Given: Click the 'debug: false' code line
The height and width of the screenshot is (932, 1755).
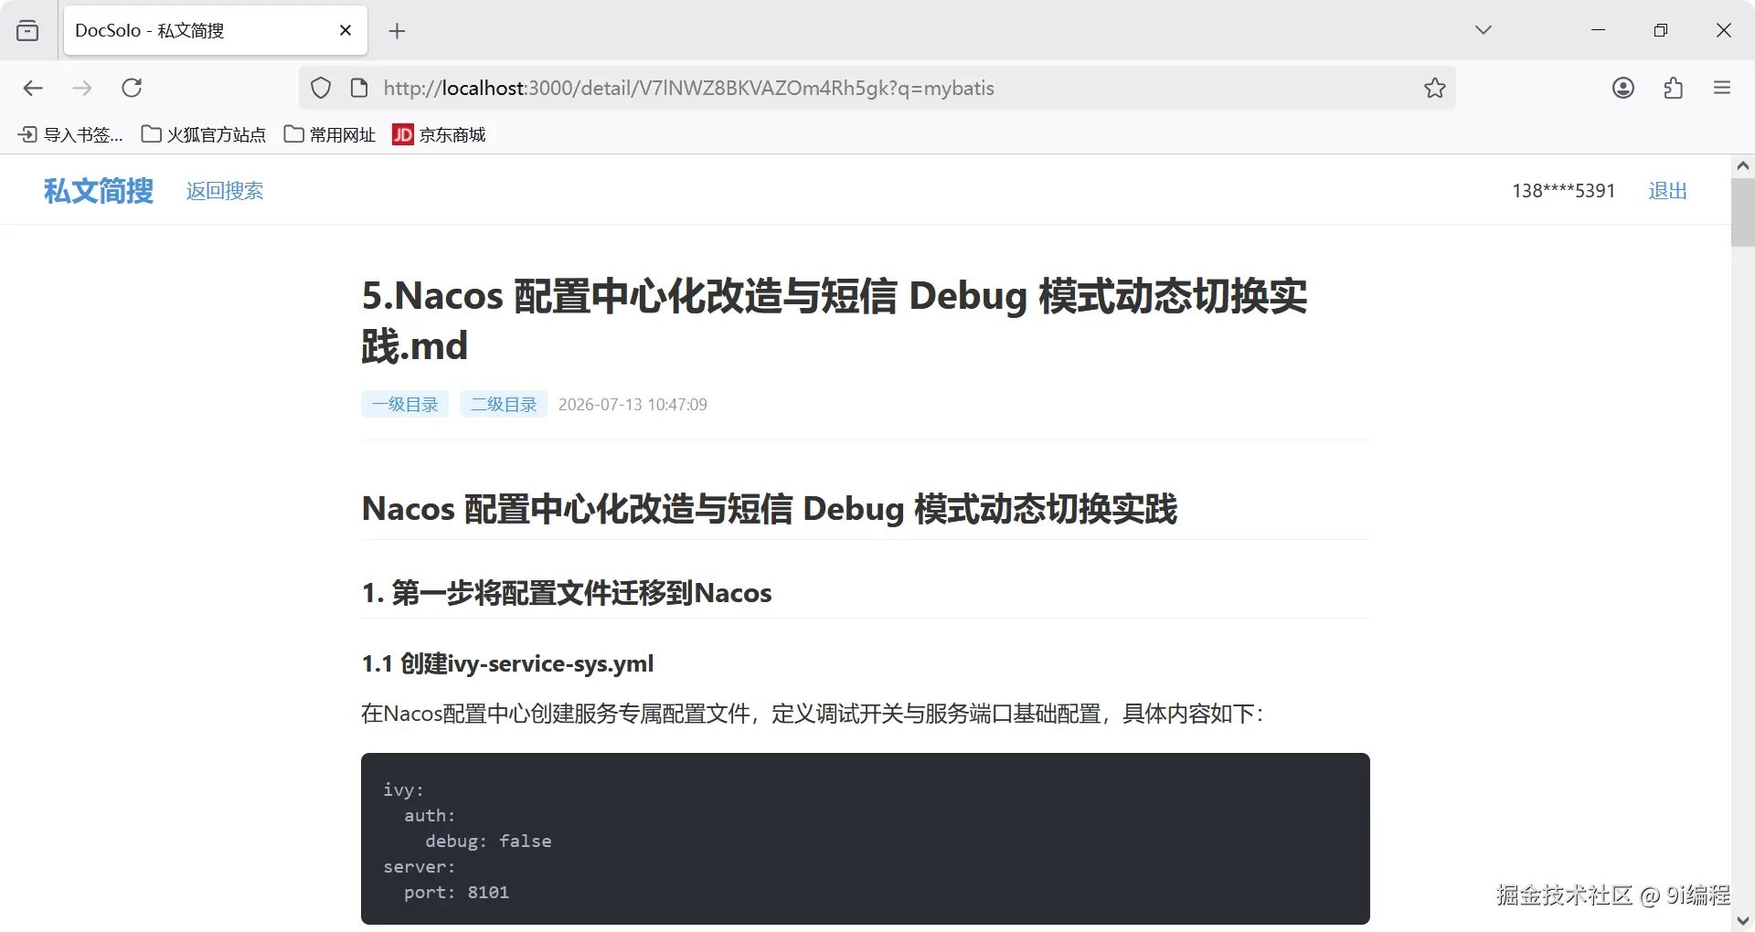Looking at the screenshot, I should (x=488, y=841).
